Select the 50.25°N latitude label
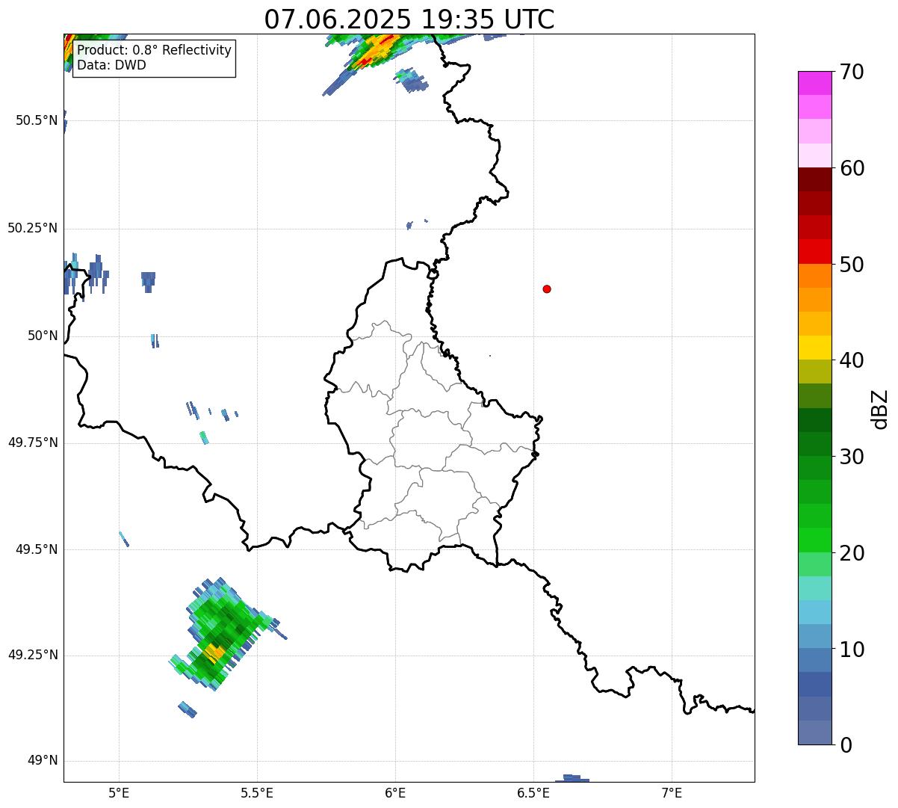The width and height of the screenshot is (898, 808). pos(33,228)
